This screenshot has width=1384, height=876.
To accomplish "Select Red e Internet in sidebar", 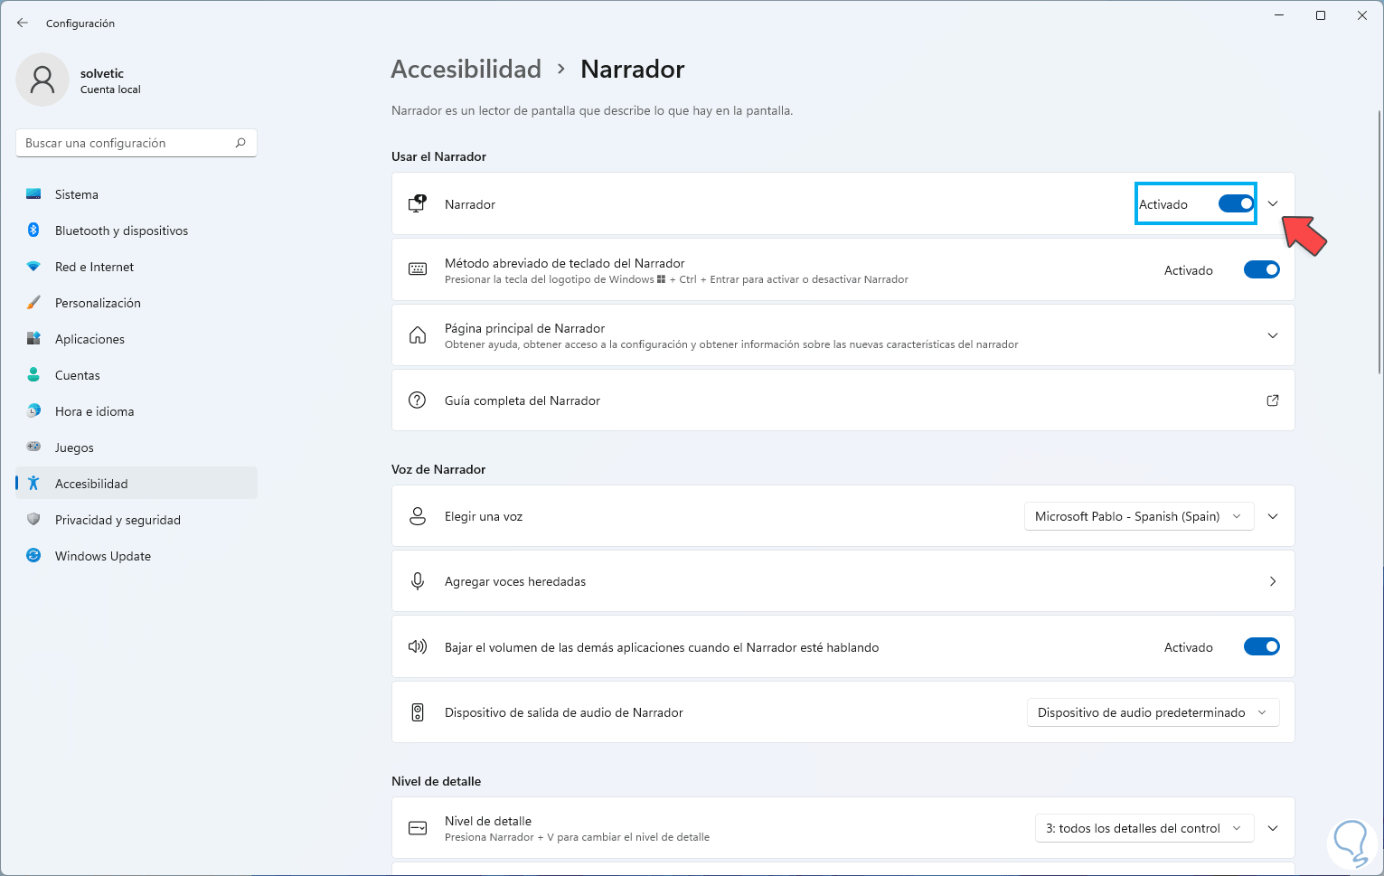I will pyautogui.click(x=94, y=267).
